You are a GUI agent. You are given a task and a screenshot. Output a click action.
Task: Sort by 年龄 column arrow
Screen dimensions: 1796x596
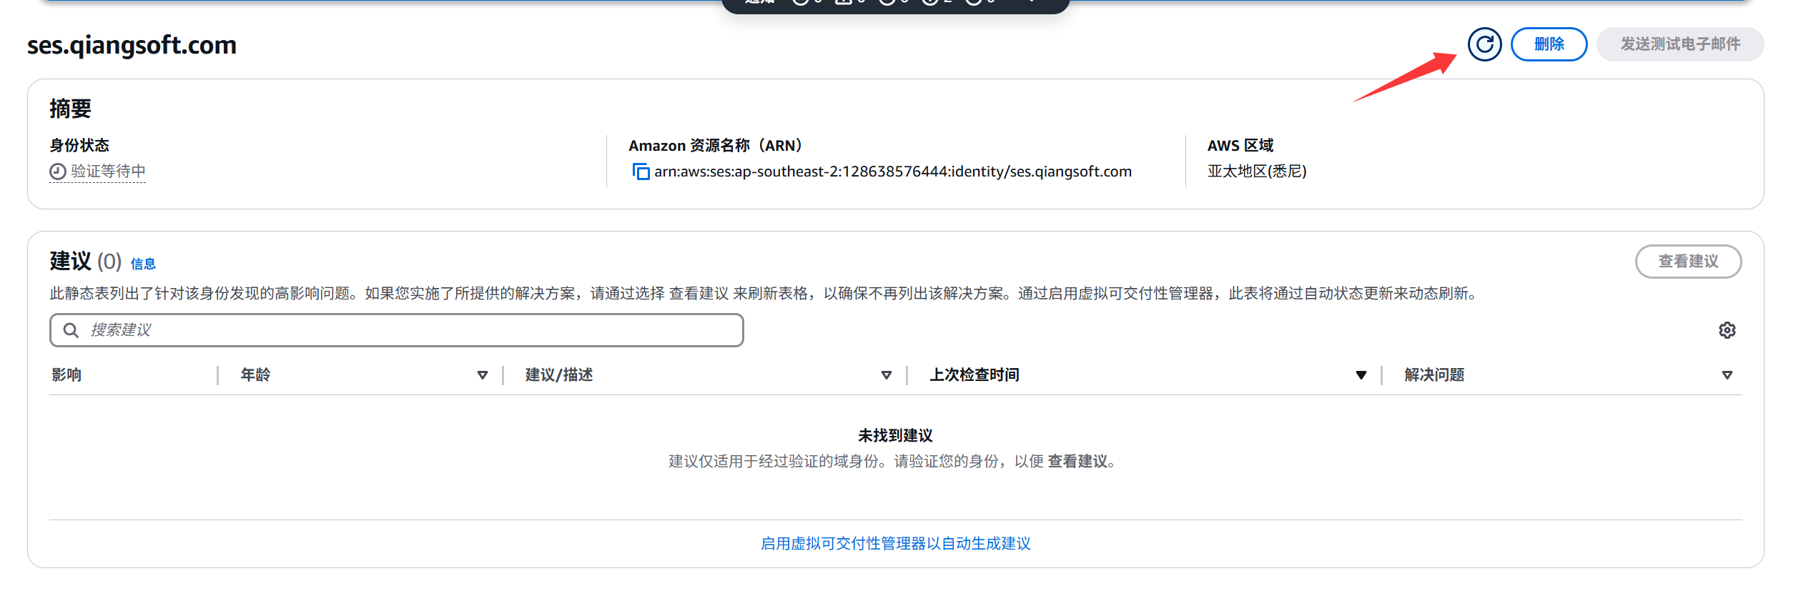click(483, 375)
